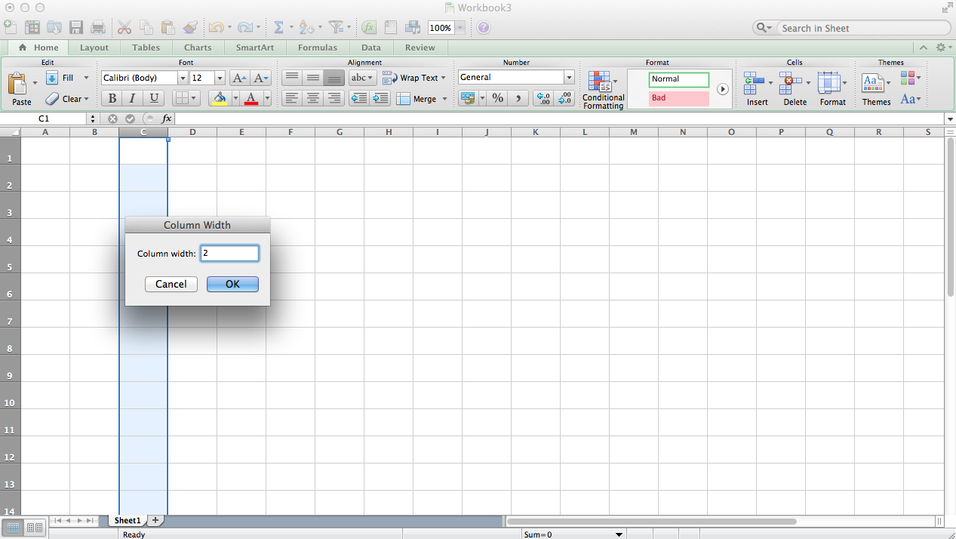This screenshot has height=539, width=956.
Task: Click the yellow fill color swatch
Action: [220, 98]
